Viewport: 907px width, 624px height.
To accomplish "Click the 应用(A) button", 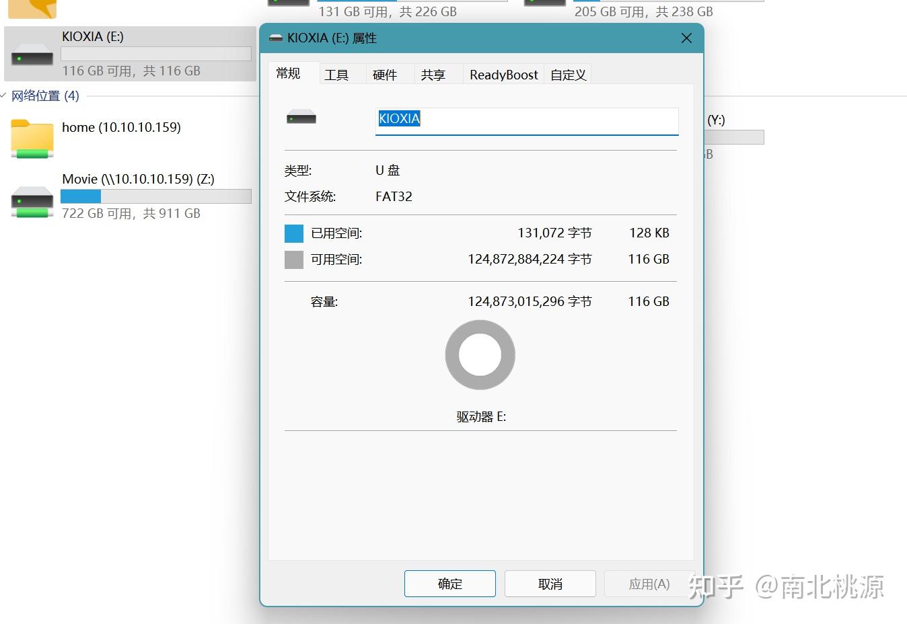I will (x=648, y=583).
